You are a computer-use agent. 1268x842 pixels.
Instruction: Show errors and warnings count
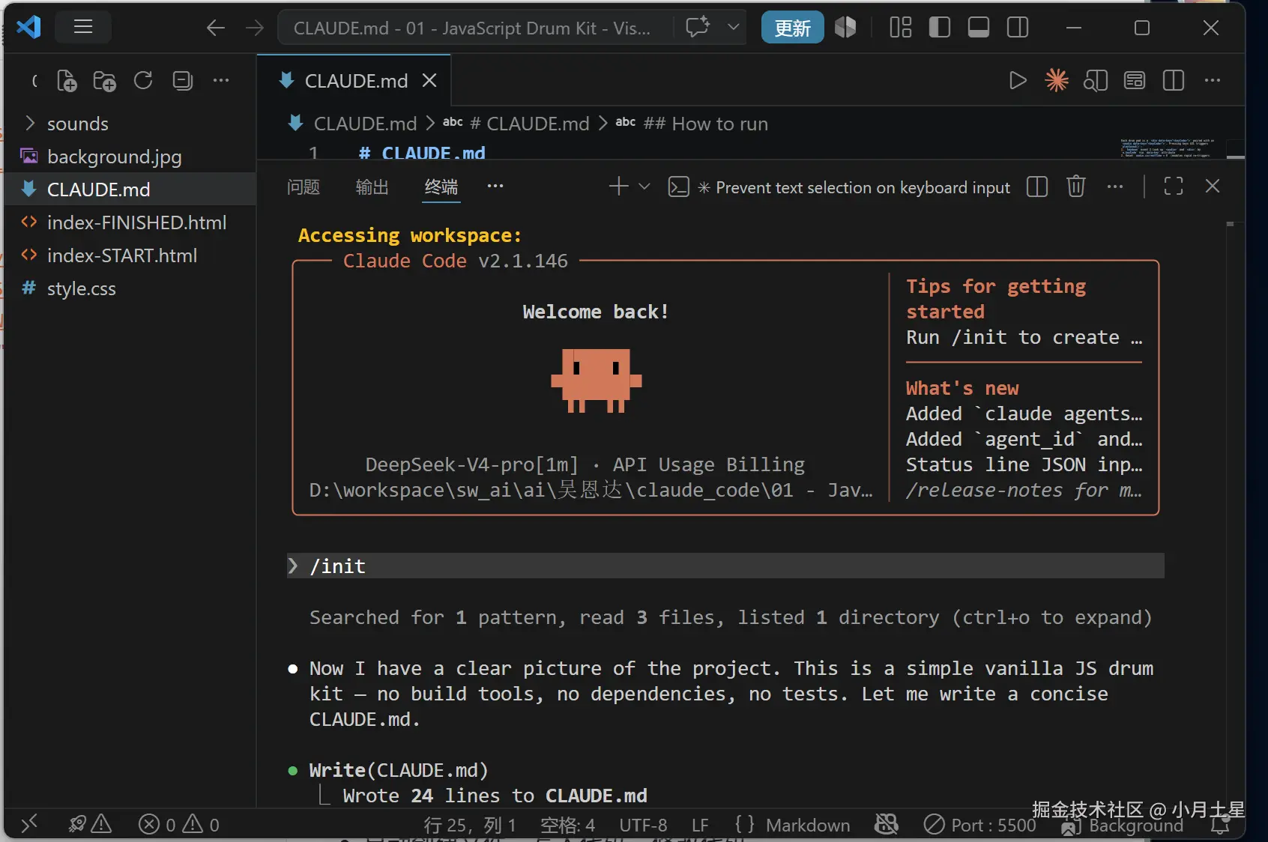(179, 825)
